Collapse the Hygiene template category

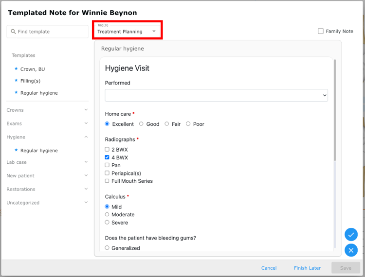[47, 137]
